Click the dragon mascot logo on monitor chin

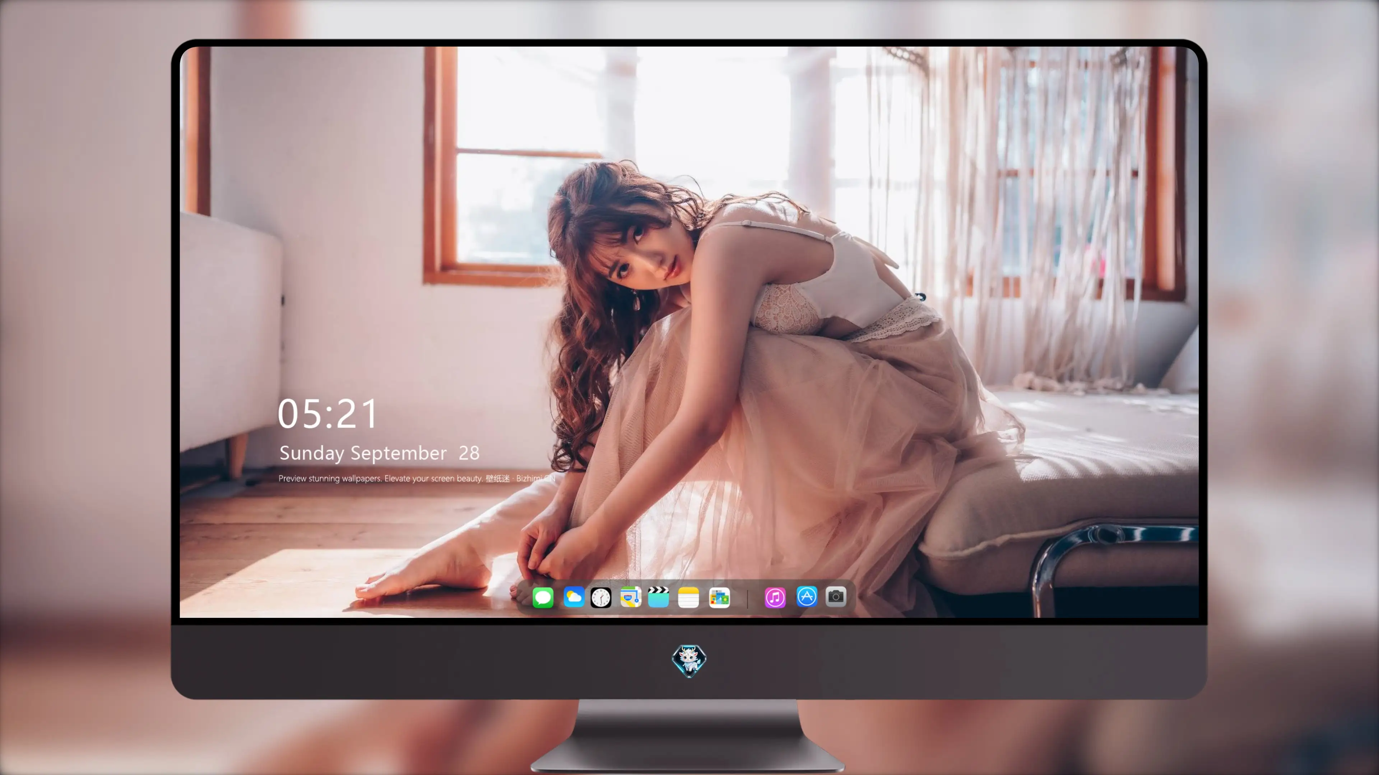pyautogui.click(x=689, y=661)
